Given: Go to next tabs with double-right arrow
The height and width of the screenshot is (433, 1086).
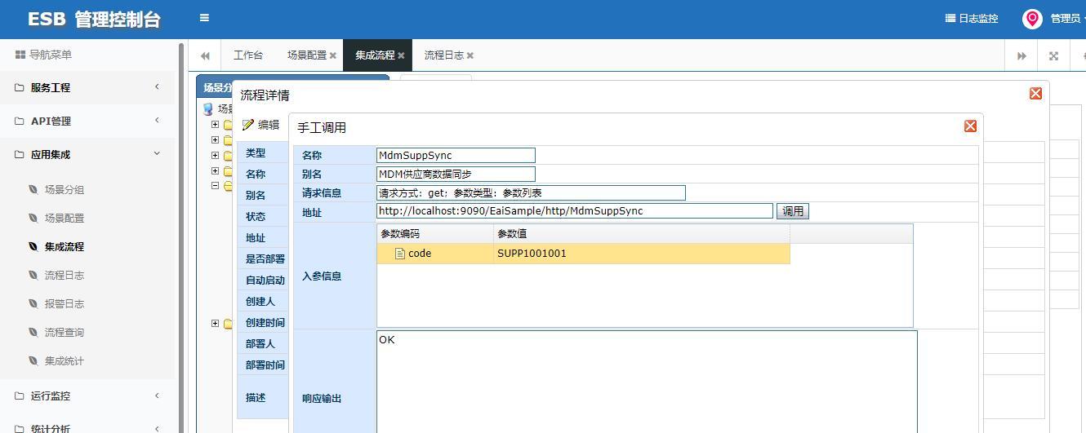Looking at the screenshot, I should 1021,55.
